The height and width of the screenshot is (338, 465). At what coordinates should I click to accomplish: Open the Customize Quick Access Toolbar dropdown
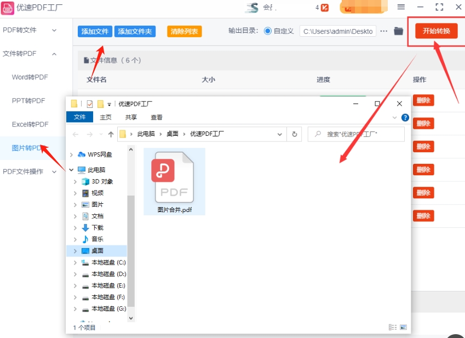109,105
